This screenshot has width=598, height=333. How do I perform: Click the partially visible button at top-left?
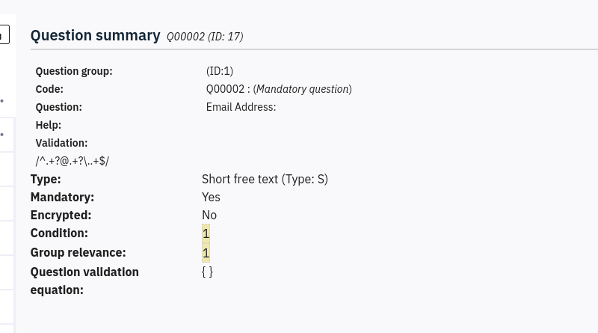4,34
